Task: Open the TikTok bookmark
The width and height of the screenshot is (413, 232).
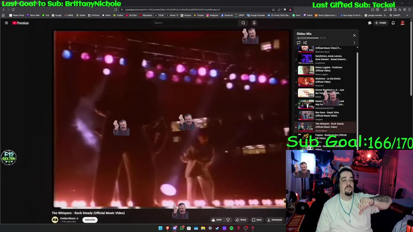Action: [x=159, y=15]
